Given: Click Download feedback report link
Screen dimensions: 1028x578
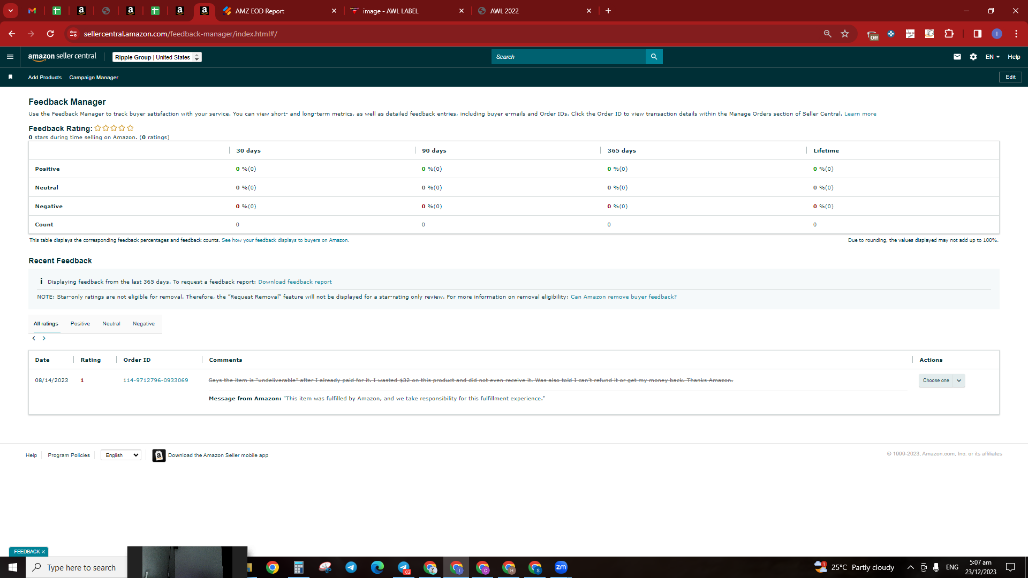Looking at the screenshot, I should click(295, 282).
